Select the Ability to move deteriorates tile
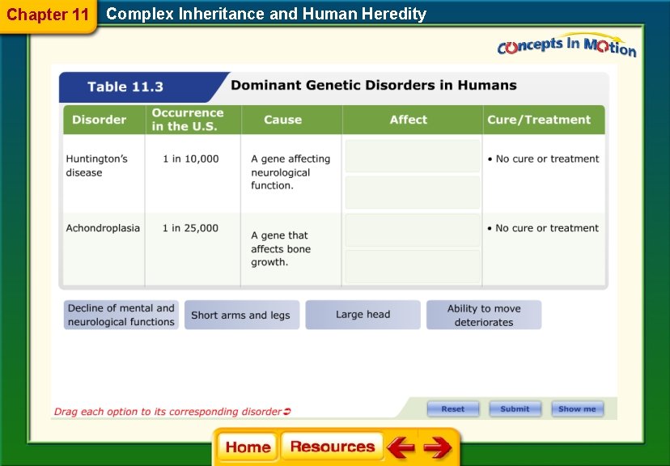 click(x=483, y=314)
